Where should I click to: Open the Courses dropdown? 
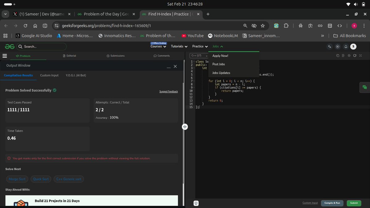pos(158,46)
